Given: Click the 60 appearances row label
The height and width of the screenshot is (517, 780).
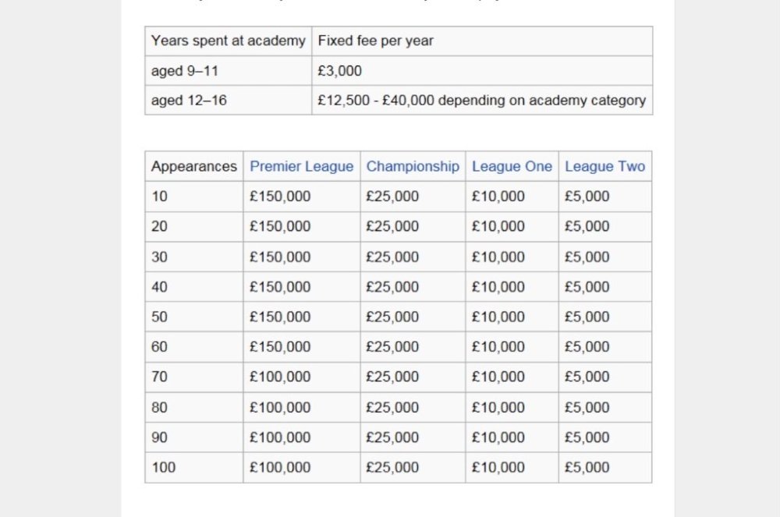Looking at the screenshot, I should [160, 347].
